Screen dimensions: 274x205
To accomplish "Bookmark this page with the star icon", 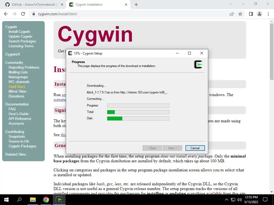I will pyautogui.click(x=240, y=14).
